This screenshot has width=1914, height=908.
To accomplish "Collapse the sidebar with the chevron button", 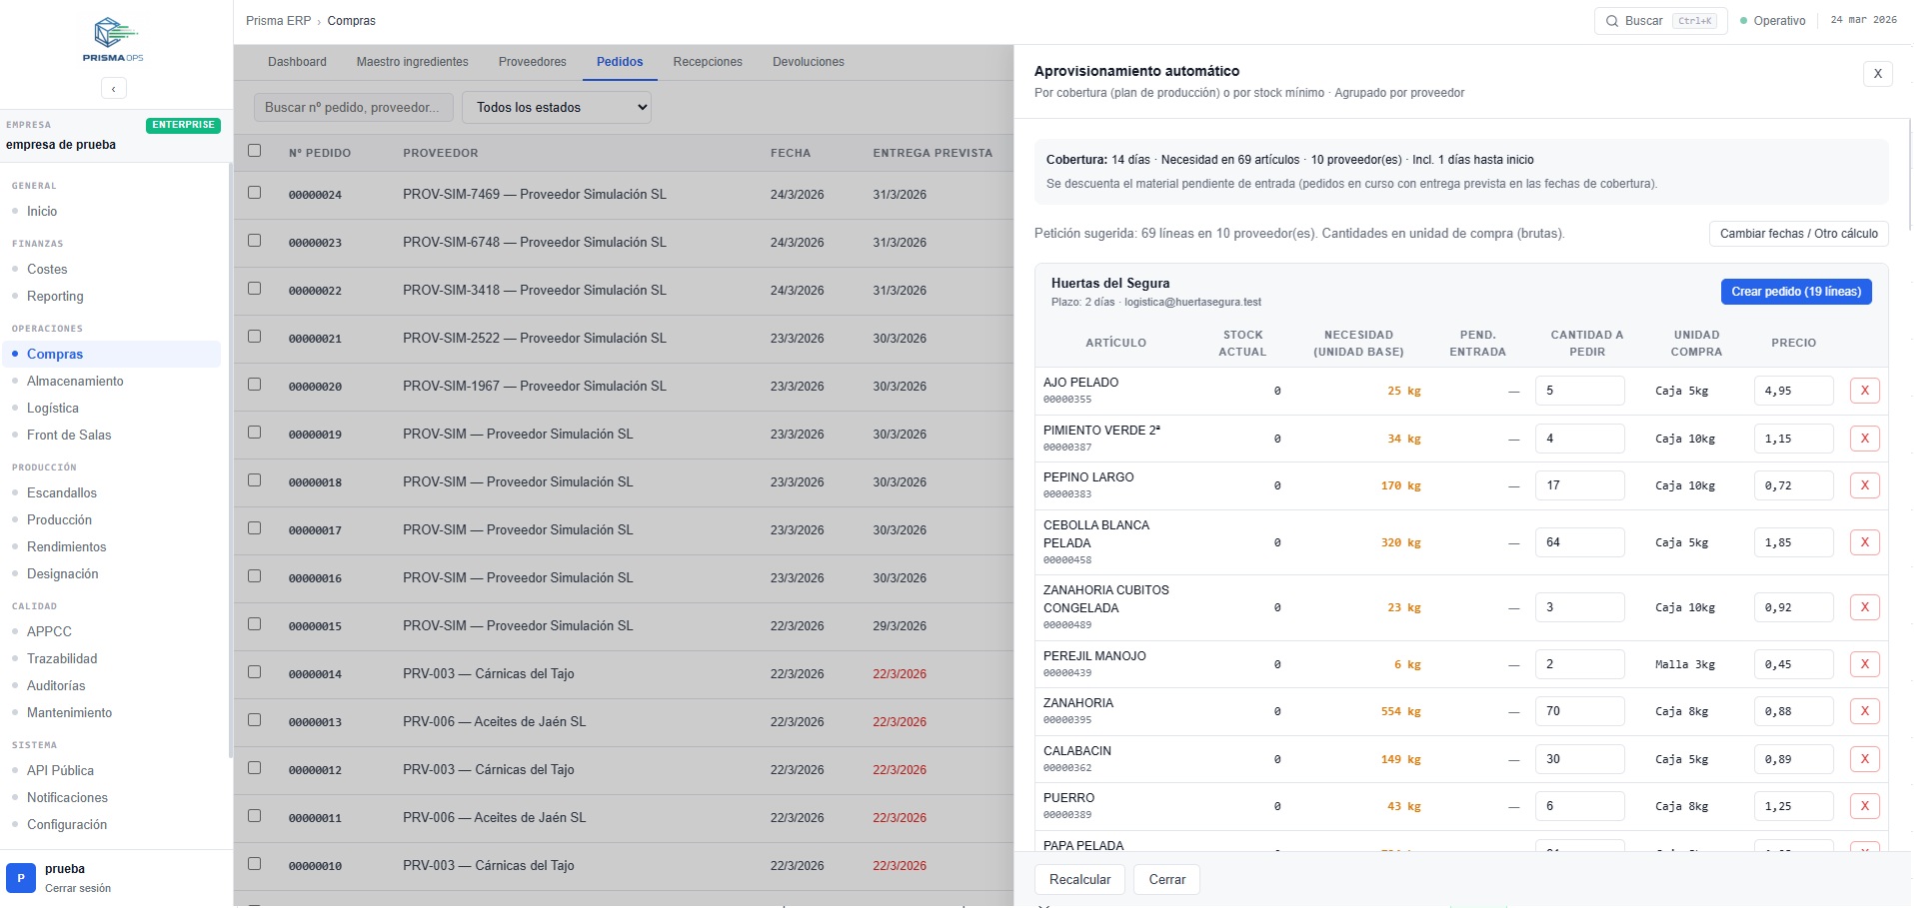I will (114, 89).
